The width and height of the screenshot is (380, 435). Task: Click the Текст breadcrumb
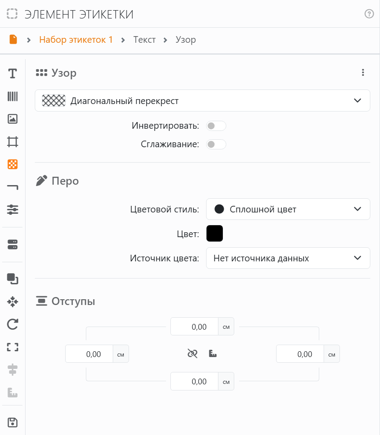pos(144,40)
